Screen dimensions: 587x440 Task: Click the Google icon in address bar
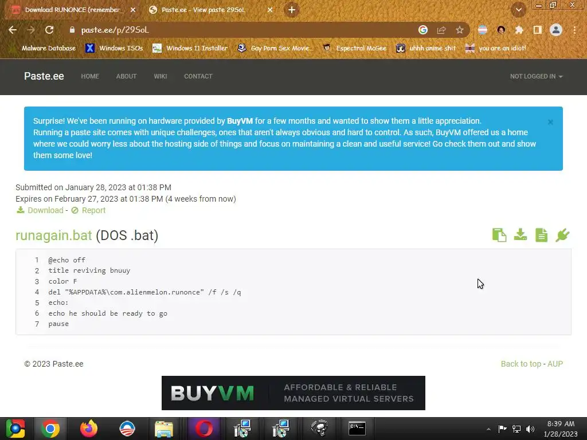click(x=423, y=30)
